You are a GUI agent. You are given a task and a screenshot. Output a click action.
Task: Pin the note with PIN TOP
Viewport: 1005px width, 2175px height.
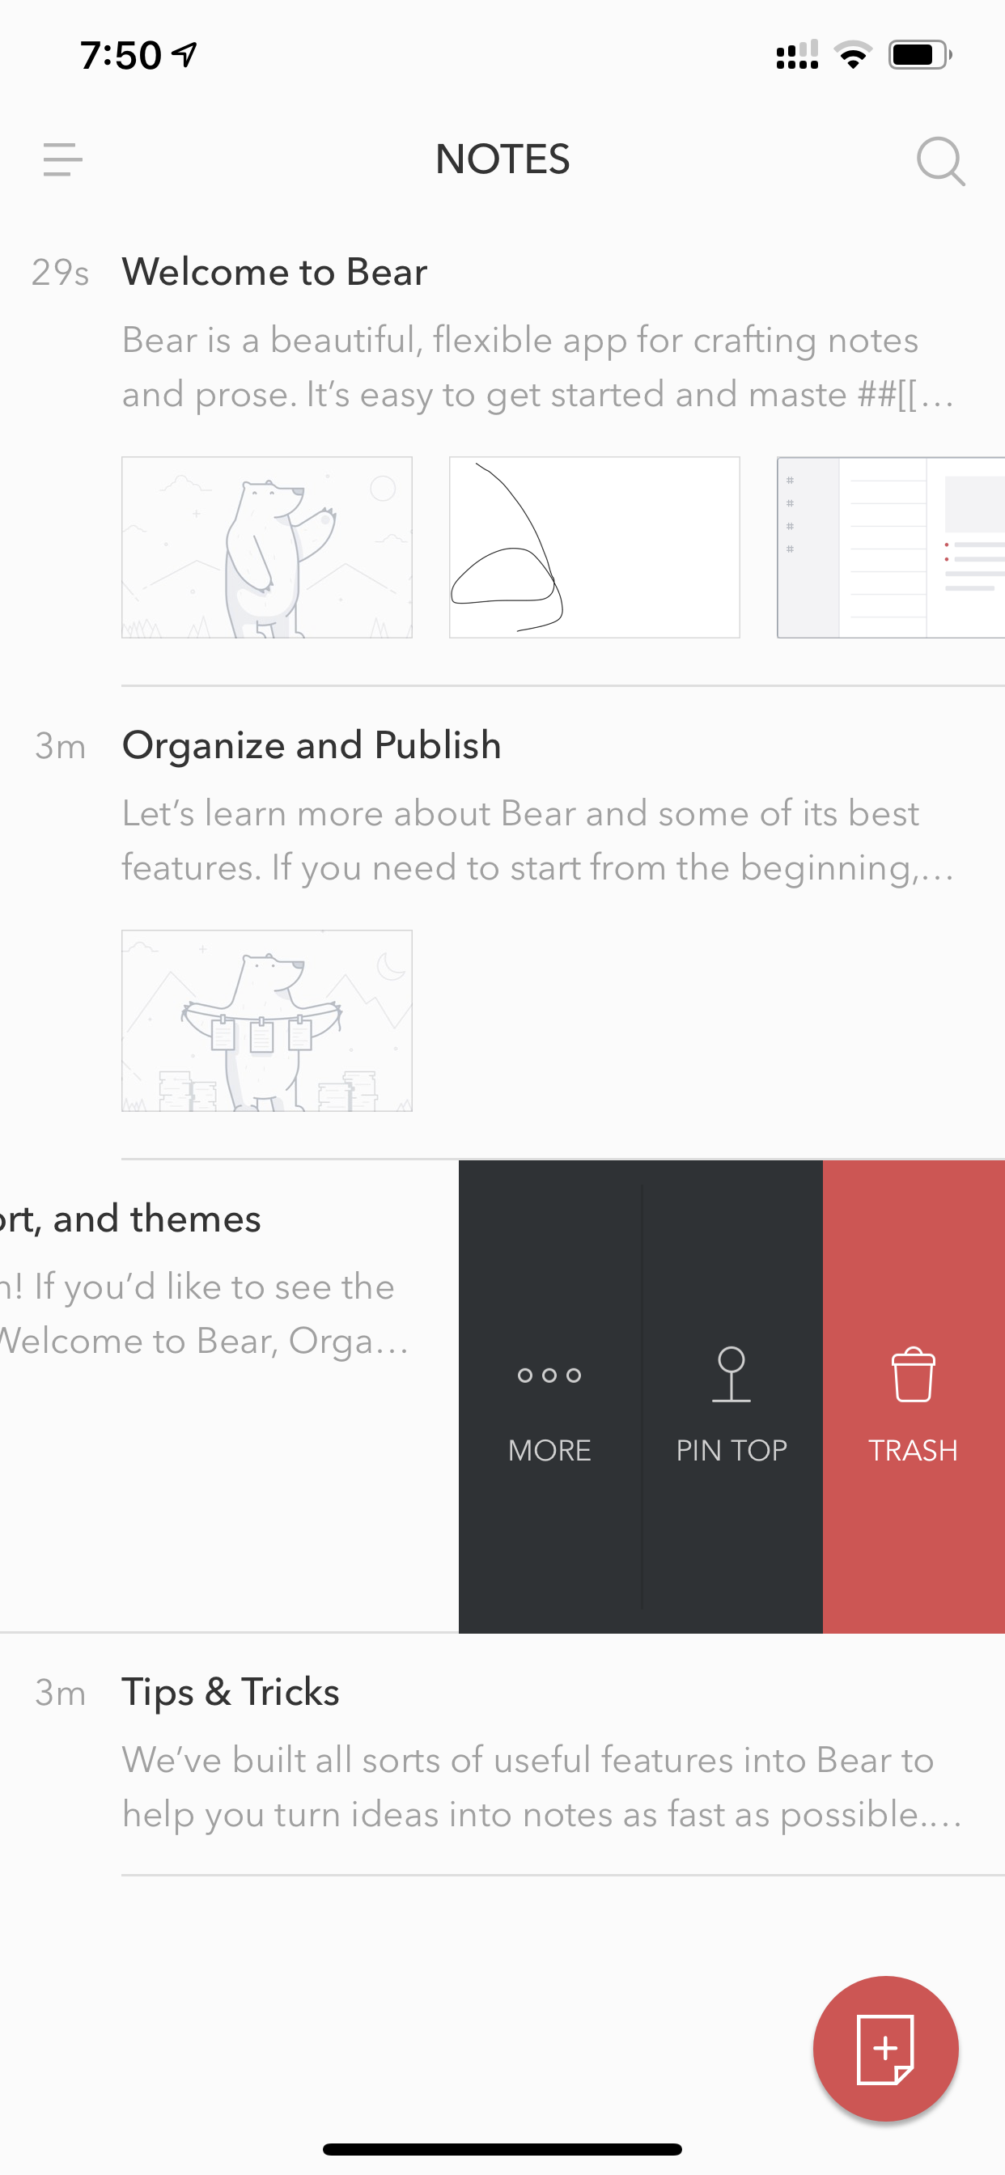pyautogui.click(x=731, y=1397)
